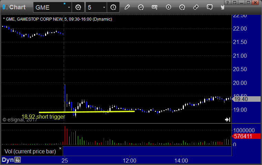Toggle the Dyn lock icon

click(x=18, y=160)
